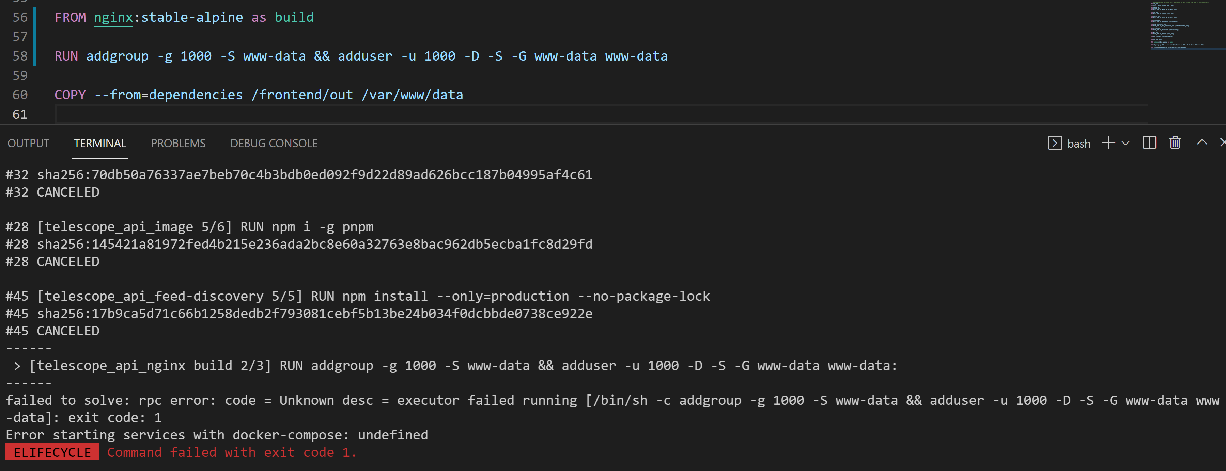The height and width of the screenshot is (471, 1226).
Task: Select the TERMINAL tab
Action: coord(100,143)
